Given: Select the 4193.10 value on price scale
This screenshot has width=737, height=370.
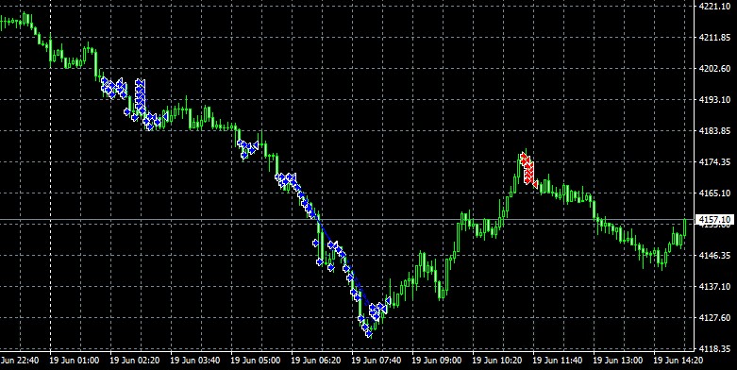Looking at the screenshot, I should (x=714, y=100).
